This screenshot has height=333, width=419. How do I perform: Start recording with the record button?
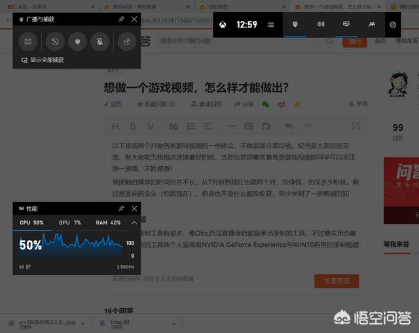pyautogui.click(x=77, y=41)
